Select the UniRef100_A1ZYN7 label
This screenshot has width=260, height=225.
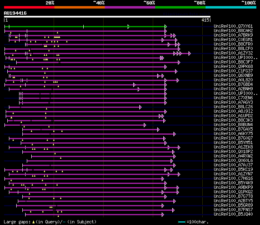[x=233, y=174]
